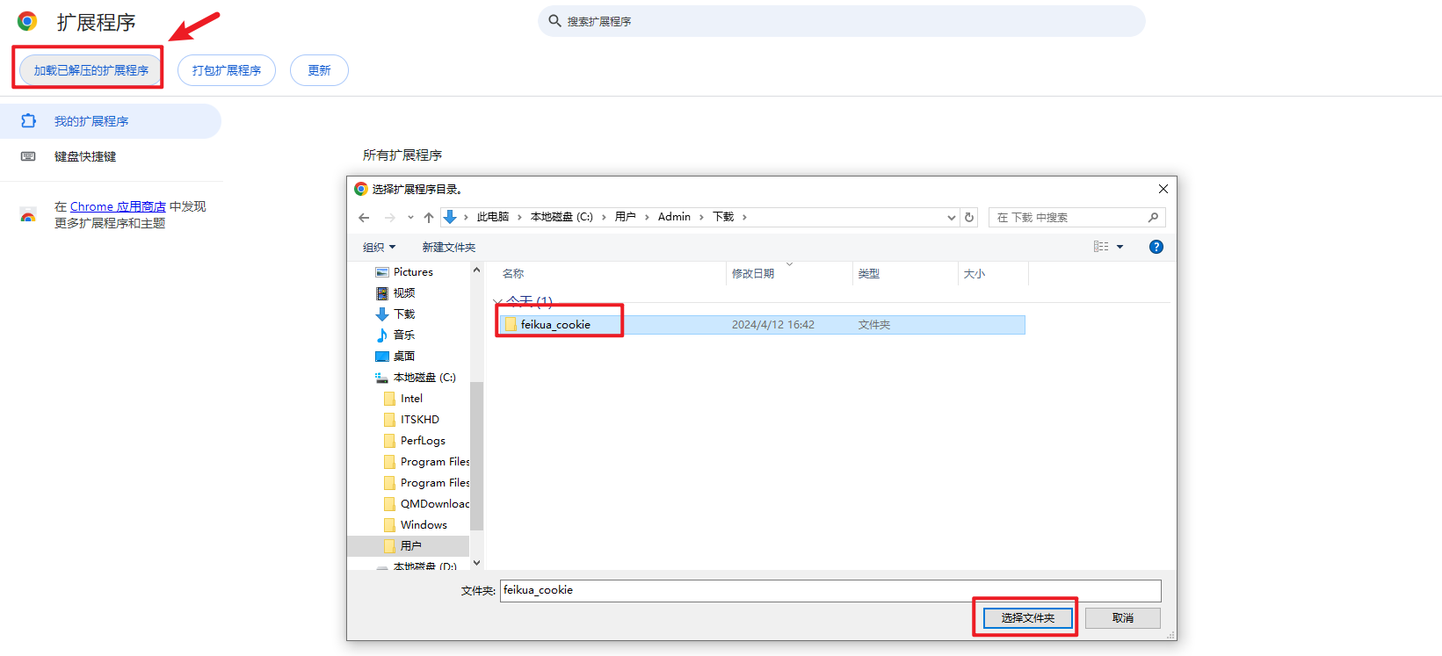Click the search magnifier icon in 搜索扩展程序 bar

[554, 21]
